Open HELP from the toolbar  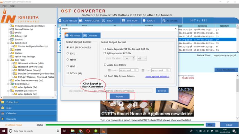coord(104,20)
